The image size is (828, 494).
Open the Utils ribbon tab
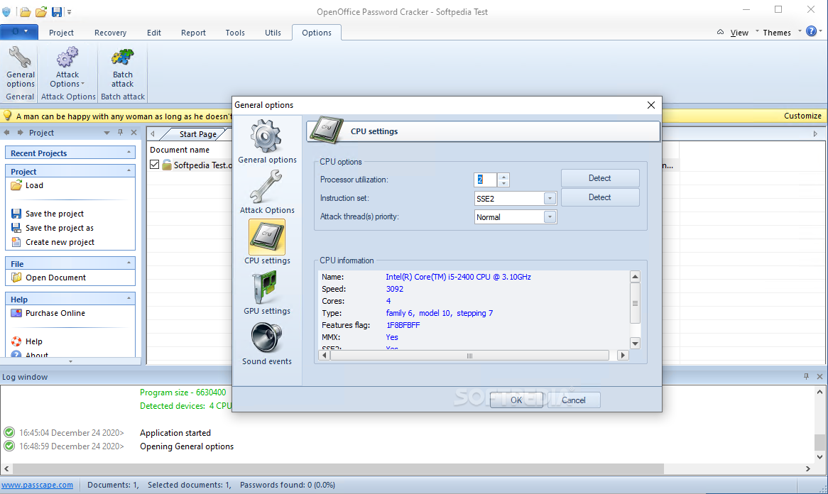[x=273, y=32]
